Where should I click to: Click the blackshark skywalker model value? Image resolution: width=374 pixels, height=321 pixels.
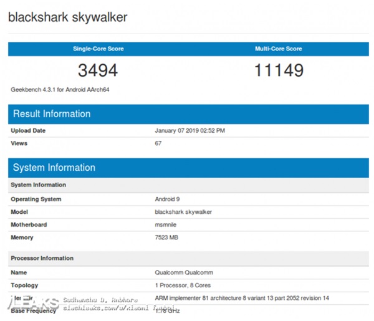[x=183, y=212]
